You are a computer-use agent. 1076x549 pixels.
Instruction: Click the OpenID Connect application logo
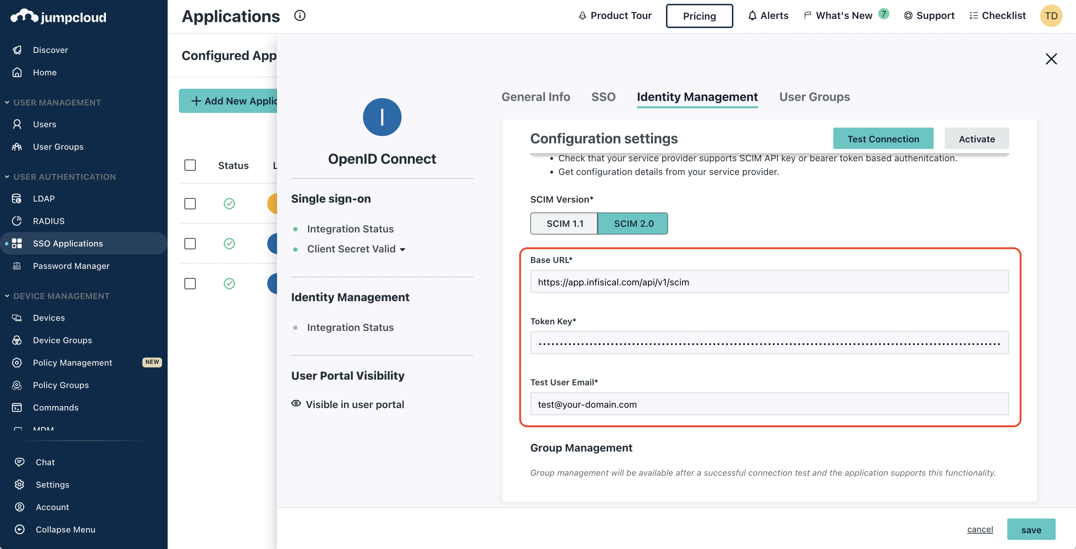point(382,117)
